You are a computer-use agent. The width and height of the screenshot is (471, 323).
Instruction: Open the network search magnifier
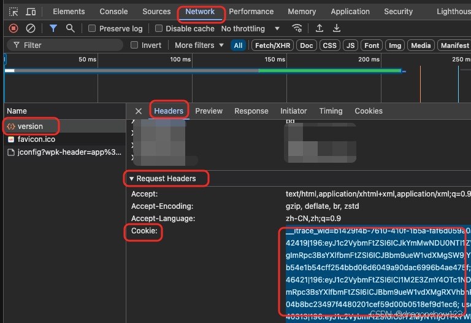point(70,28)
